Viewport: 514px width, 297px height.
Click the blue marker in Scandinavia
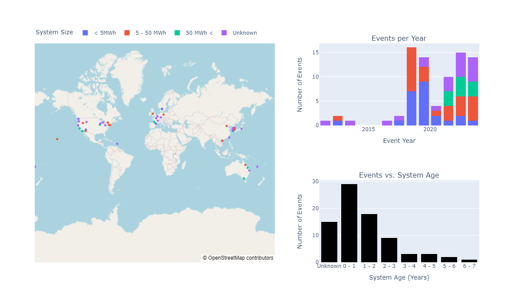(x=162, y=109)
